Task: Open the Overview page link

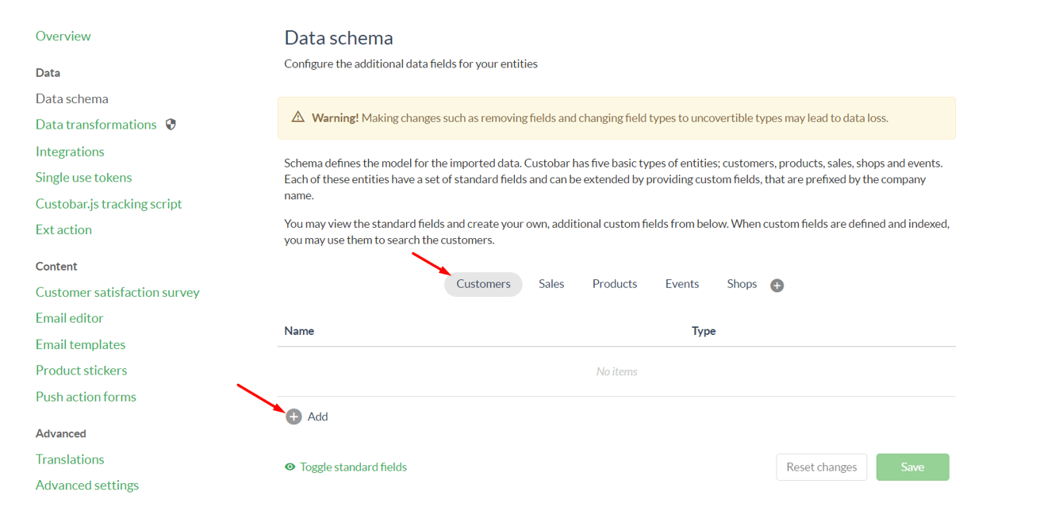Action: (63, 36)
